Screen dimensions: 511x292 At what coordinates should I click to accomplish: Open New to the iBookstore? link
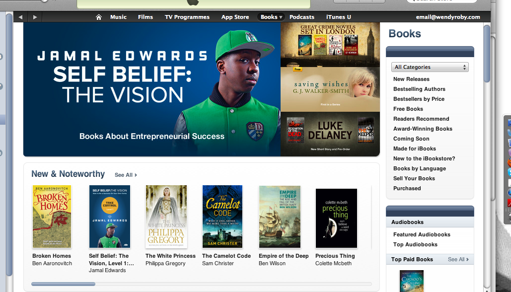(424, 159)
